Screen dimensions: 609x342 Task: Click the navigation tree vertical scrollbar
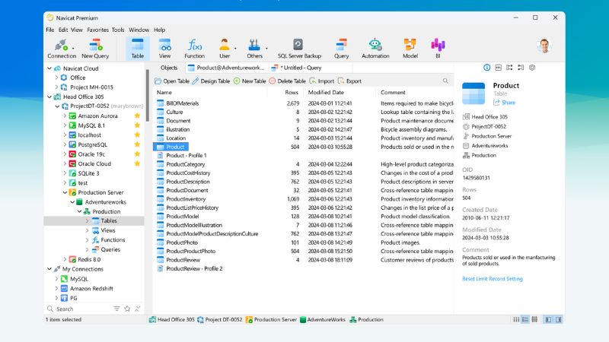coord(148,96)
